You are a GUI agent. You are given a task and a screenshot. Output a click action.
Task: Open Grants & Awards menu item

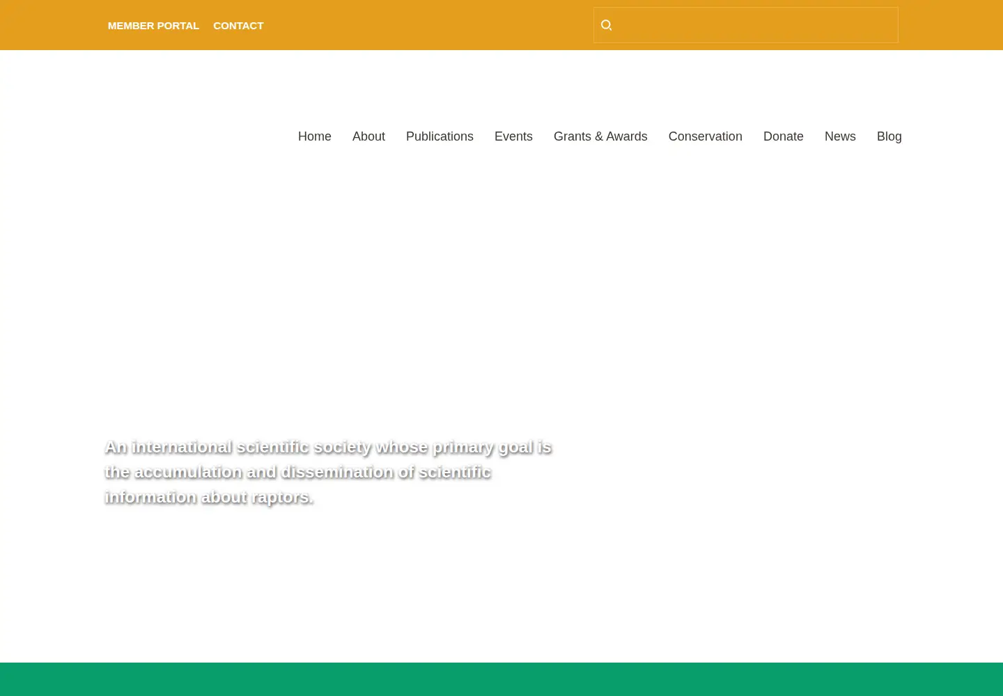pyautogui.click(x=600, y=136)
